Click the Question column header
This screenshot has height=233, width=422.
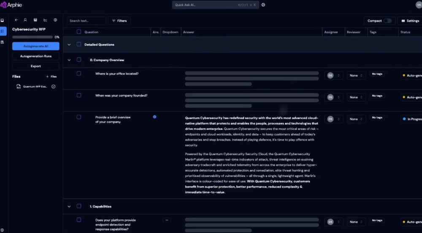click(91, 32)
